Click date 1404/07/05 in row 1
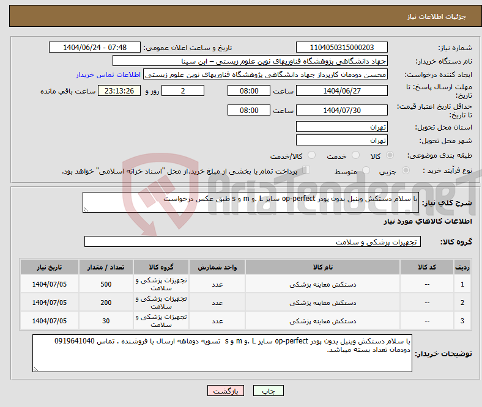Viewport: 482px width, 407px height. click(49, 284)
